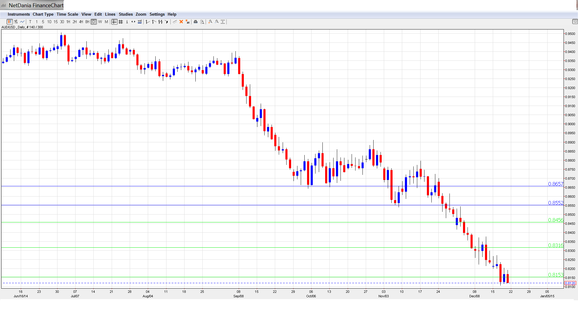
Task: Click the double-bar marker drawing icon
Action: 160,22
